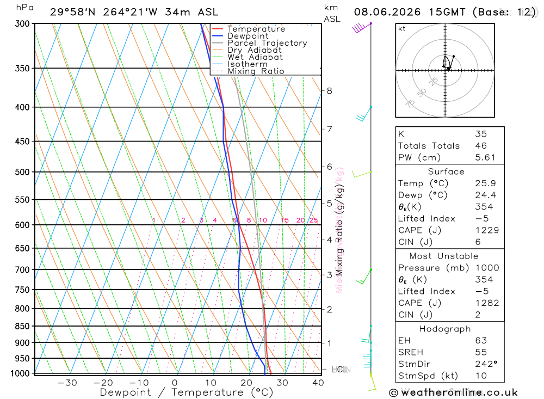Click the green wind barb at 700 hPa
Viewport: 544px width, 399px height.
(364, 277)
